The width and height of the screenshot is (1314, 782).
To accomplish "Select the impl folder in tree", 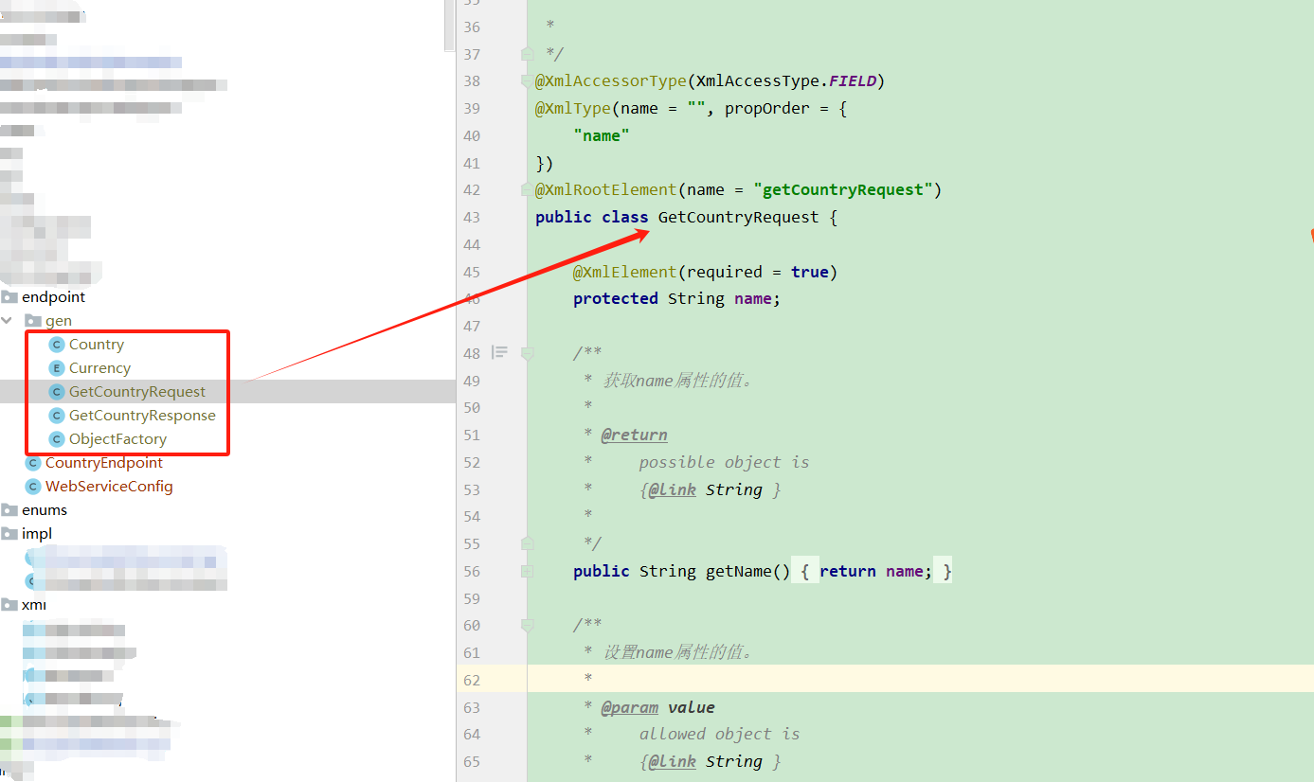I will click(37, 534).
